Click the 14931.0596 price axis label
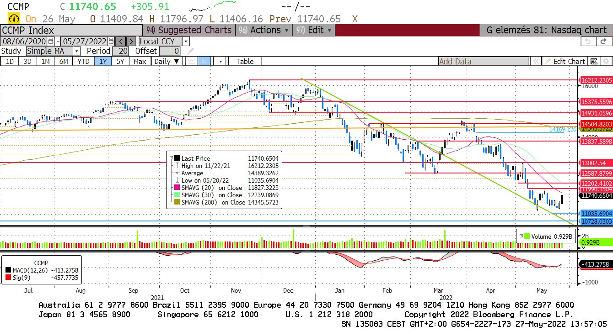The image size is (613, 336). [596, 113]
